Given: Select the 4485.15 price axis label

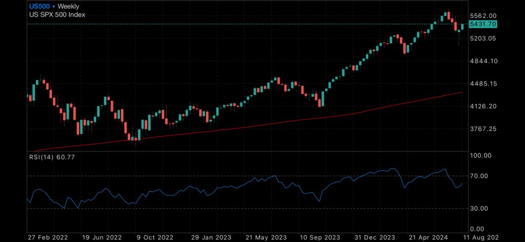Looking at the screenshot, I should (483, 83).
